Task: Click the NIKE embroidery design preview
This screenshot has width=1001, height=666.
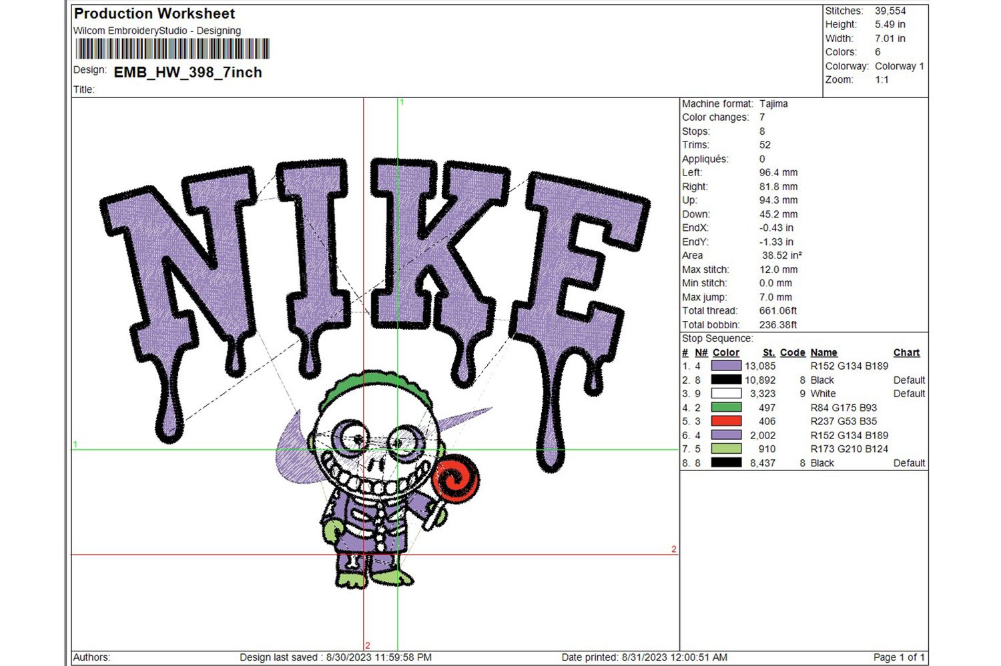Action: 375,374
